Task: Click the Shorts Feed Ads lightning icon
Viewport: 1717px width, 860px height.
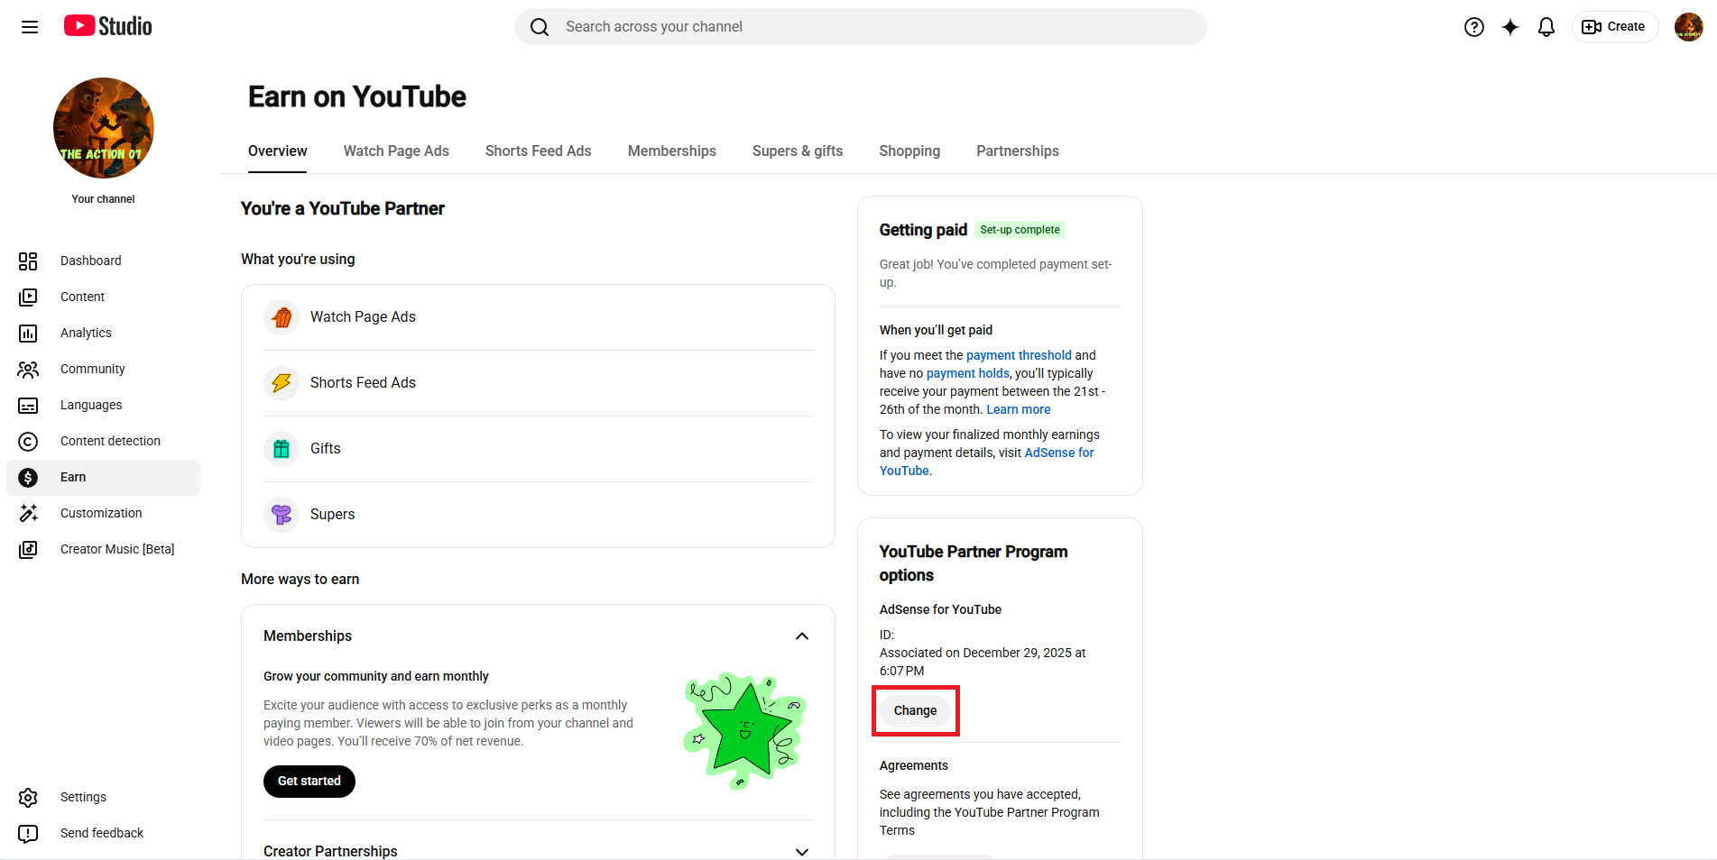Action: (x=282, y=383)
